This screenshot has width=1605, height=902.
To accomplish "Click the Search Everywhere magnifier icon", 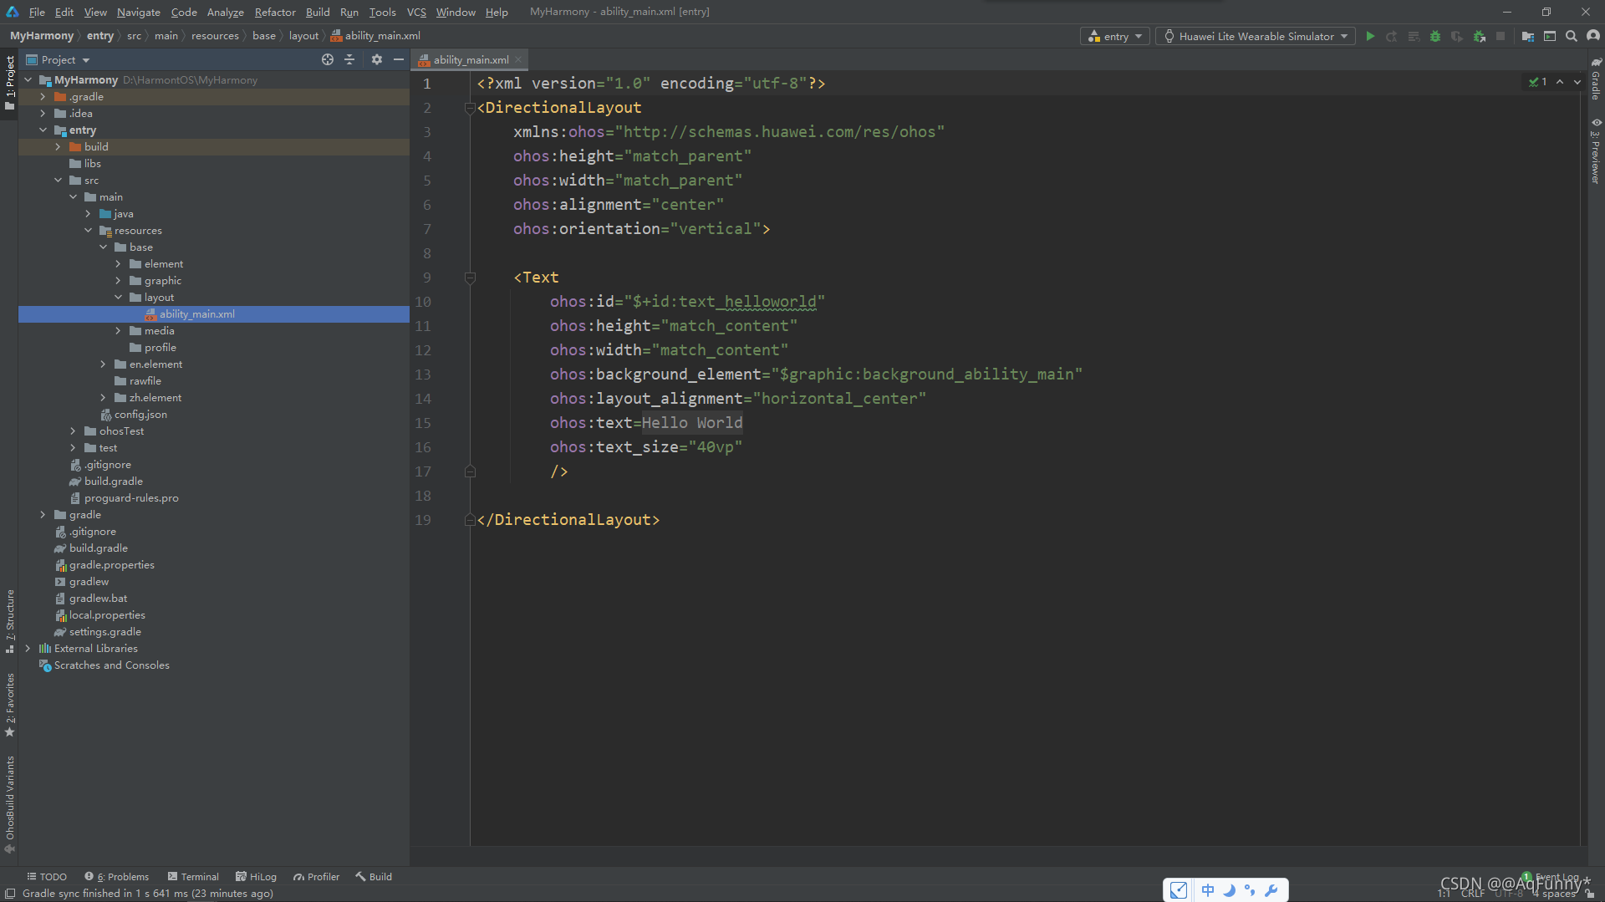I will click(1572, 36).
